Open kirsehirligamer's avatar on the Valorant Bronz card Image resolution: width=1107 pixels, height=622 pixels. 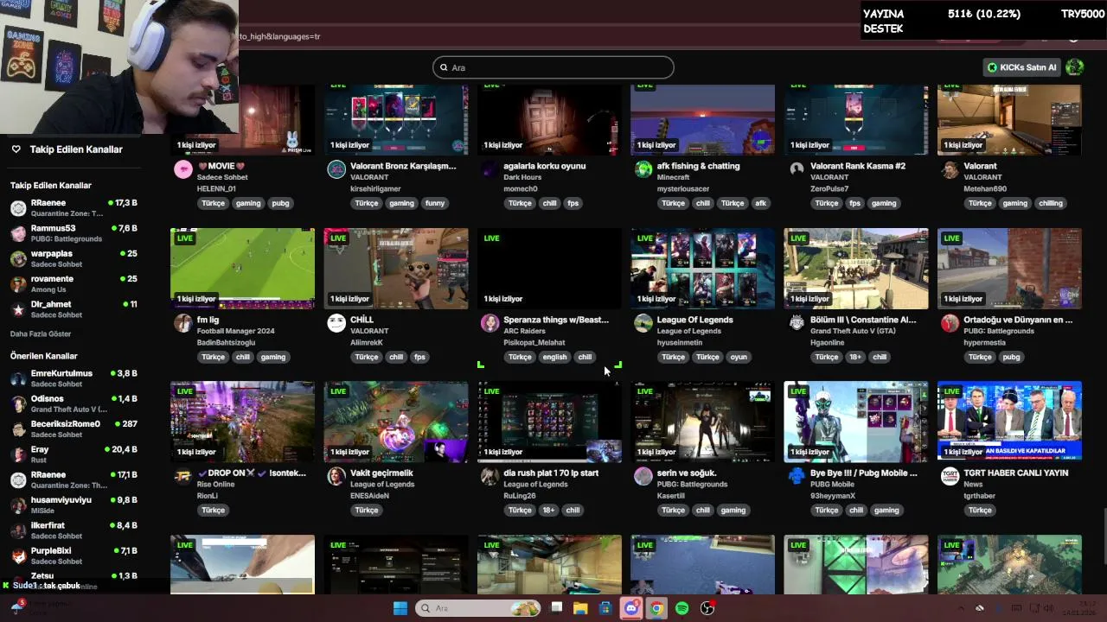click(336, 169)
